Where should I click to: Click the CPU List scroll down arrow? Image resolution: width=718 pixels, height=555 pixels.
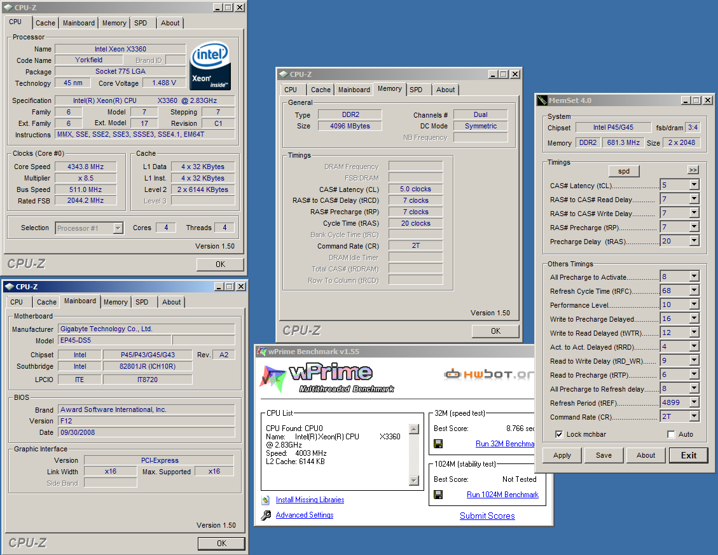pyautogui.click(x=414, y=481)
